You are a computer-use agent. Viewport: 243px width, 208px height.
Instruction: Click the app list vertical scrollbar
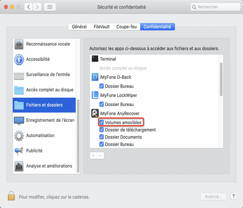(221, 79)
